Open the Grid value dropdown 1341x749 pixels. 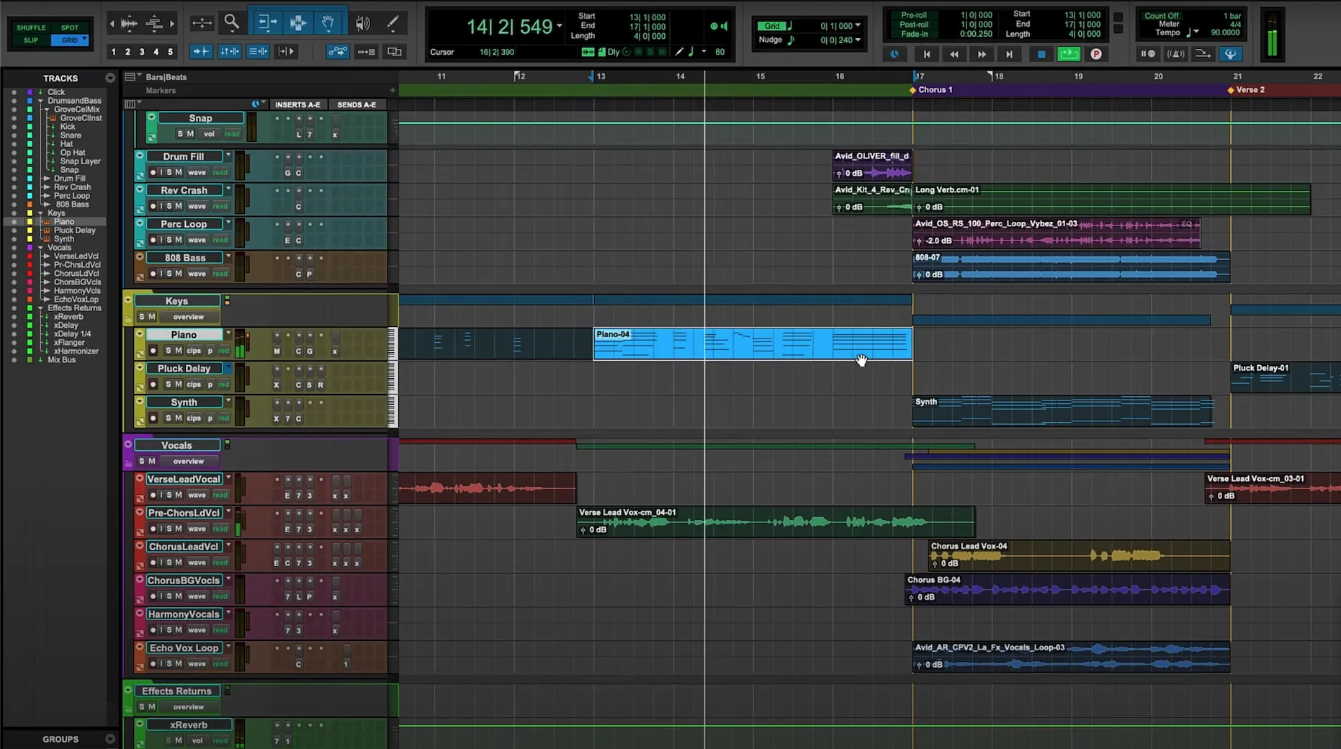tap(858, 25)
